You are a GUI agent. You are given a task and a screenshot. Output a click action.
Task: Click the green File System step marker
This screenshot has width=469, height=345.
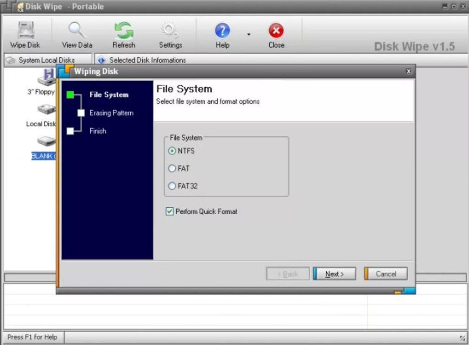click(70, 95)
